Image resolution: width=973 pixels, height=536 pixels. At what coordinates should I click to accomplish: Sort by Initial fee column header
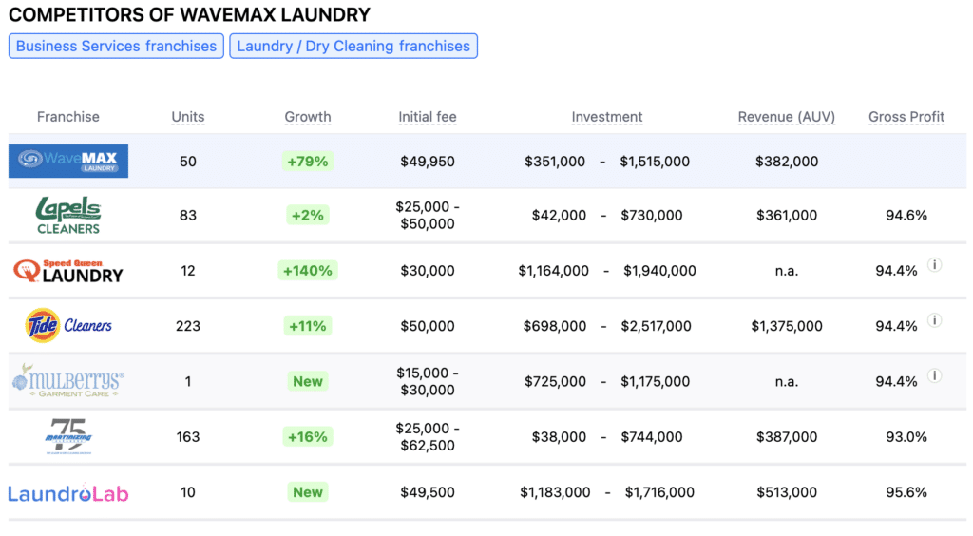pos(428,117)
